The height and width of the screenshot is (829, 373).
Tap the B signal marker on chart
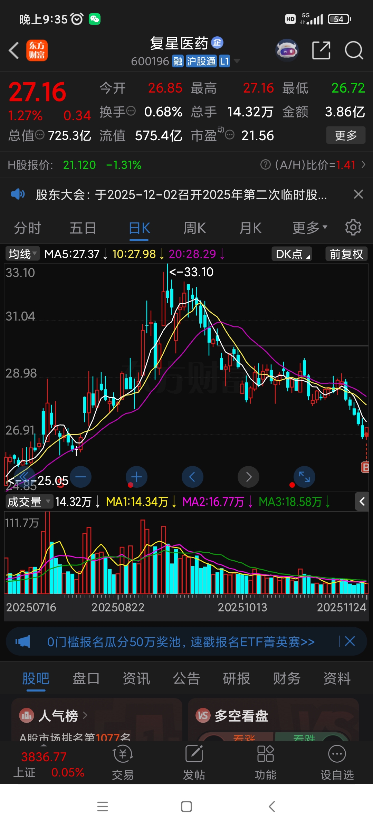point(365,467)
